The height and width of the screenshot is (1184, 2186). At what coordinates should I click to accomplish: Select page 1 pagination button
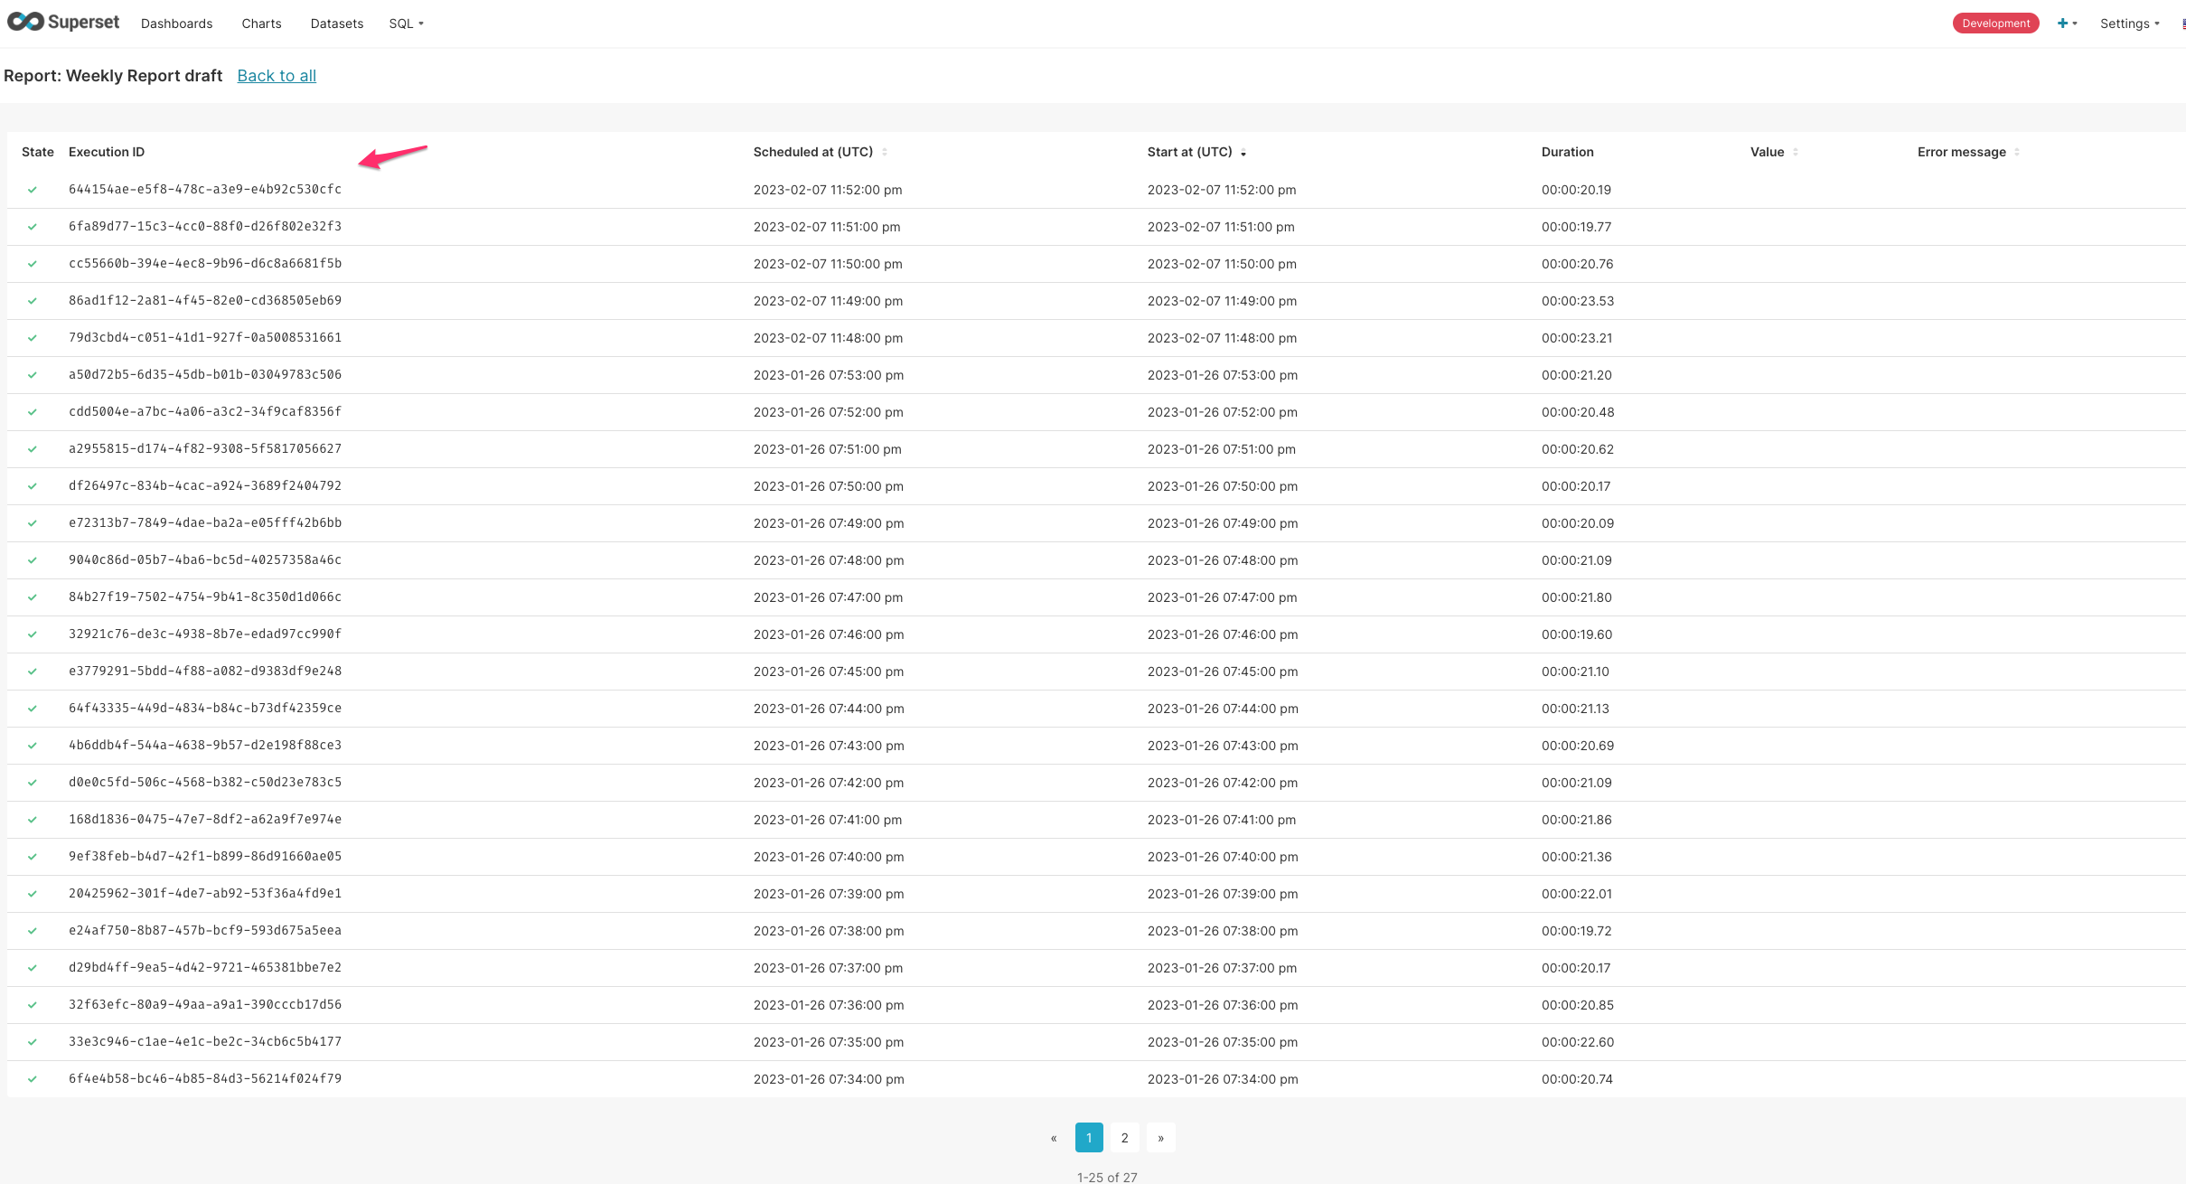1088,1138
